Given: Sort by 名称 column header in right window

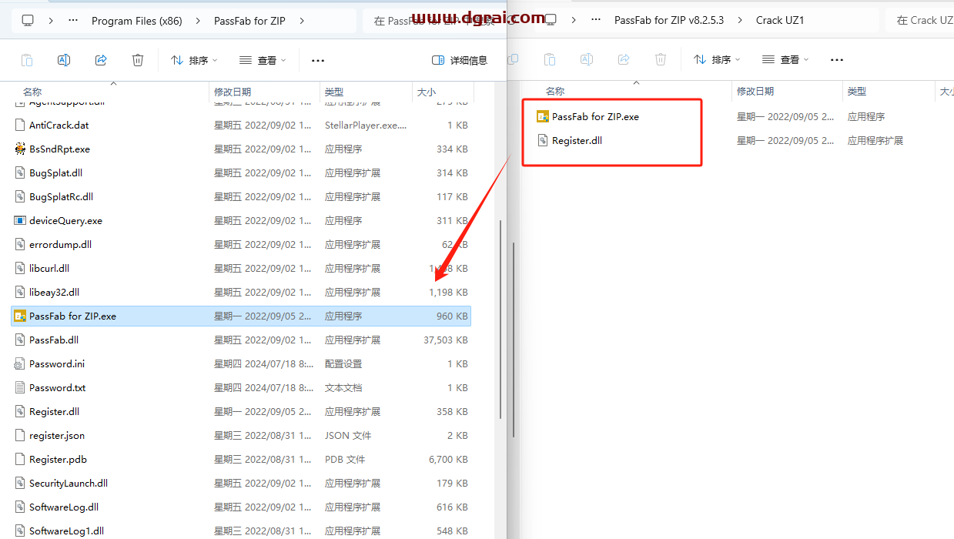Looking at the screenshot, I should [555, 91].
